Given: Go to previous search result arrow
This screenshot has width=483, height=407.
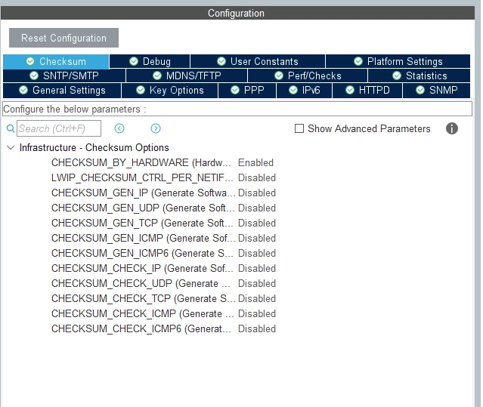Looking at the screenshot, I should coord(119,128).
